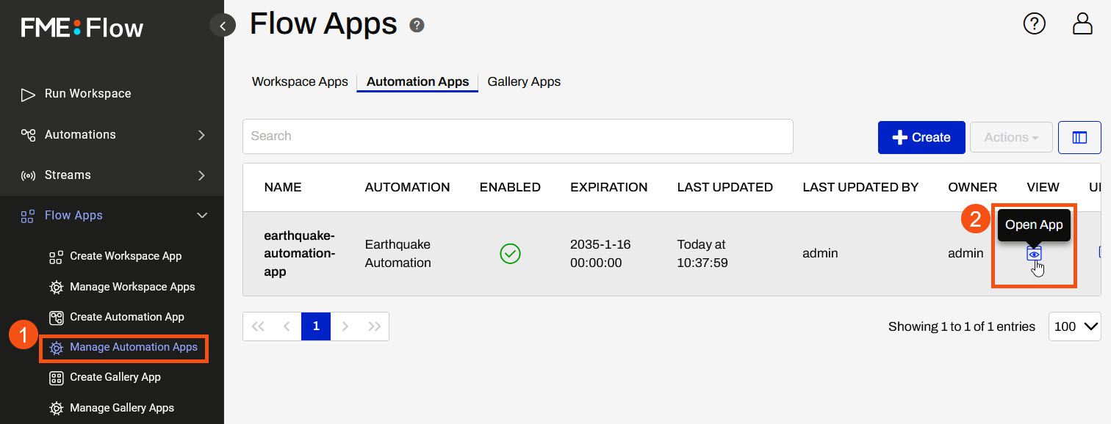Viewport: 1111px width, 424px height.
Task: Click the column layout icon button
Action: [1079, 137]
